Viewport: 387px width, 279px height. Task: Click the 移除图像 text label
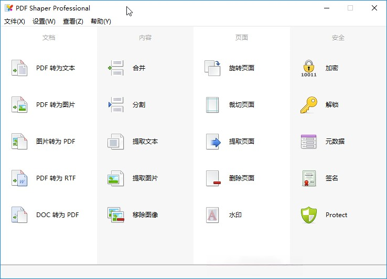coord(145,215)
